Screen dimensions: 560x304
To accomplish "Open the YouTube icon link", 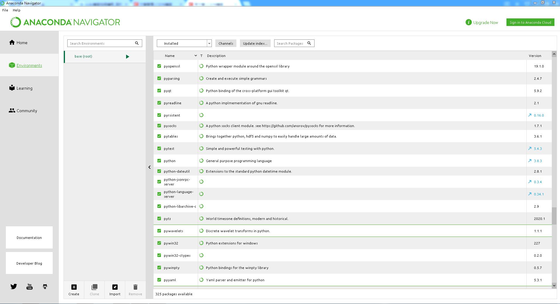I will pyautogui.click(x=30, y=286).
